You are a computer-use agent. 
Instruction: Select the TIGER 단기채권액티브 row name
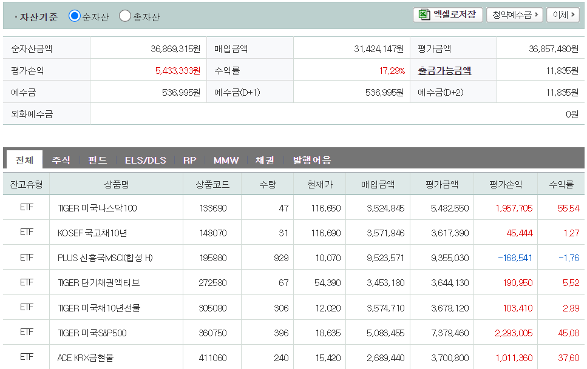pos(99,282)
